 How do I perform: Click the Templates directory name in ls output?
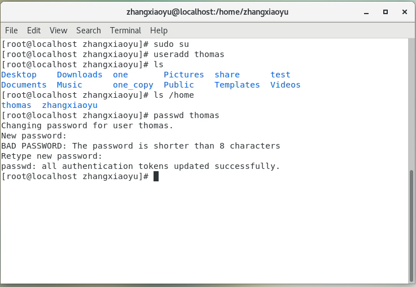click(x=237, y=85)
